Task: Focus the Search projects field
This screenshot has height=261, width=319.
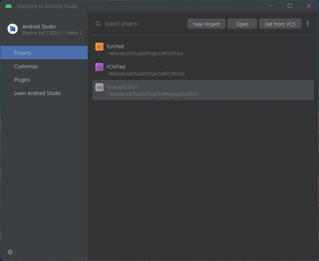Action: pos(140,24)
